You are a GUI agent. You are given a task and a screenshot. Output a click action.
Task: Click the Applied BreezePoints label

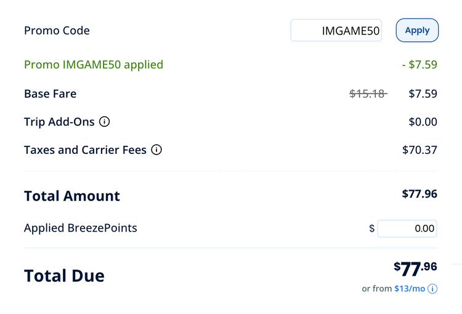(80, 228)
